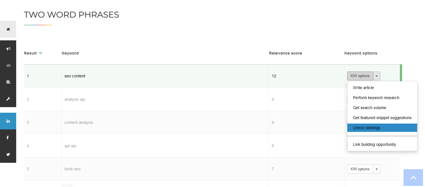Expand the KW options dropdown for 'seo content'
Screen dimensions: 425x187
(377, 76)
